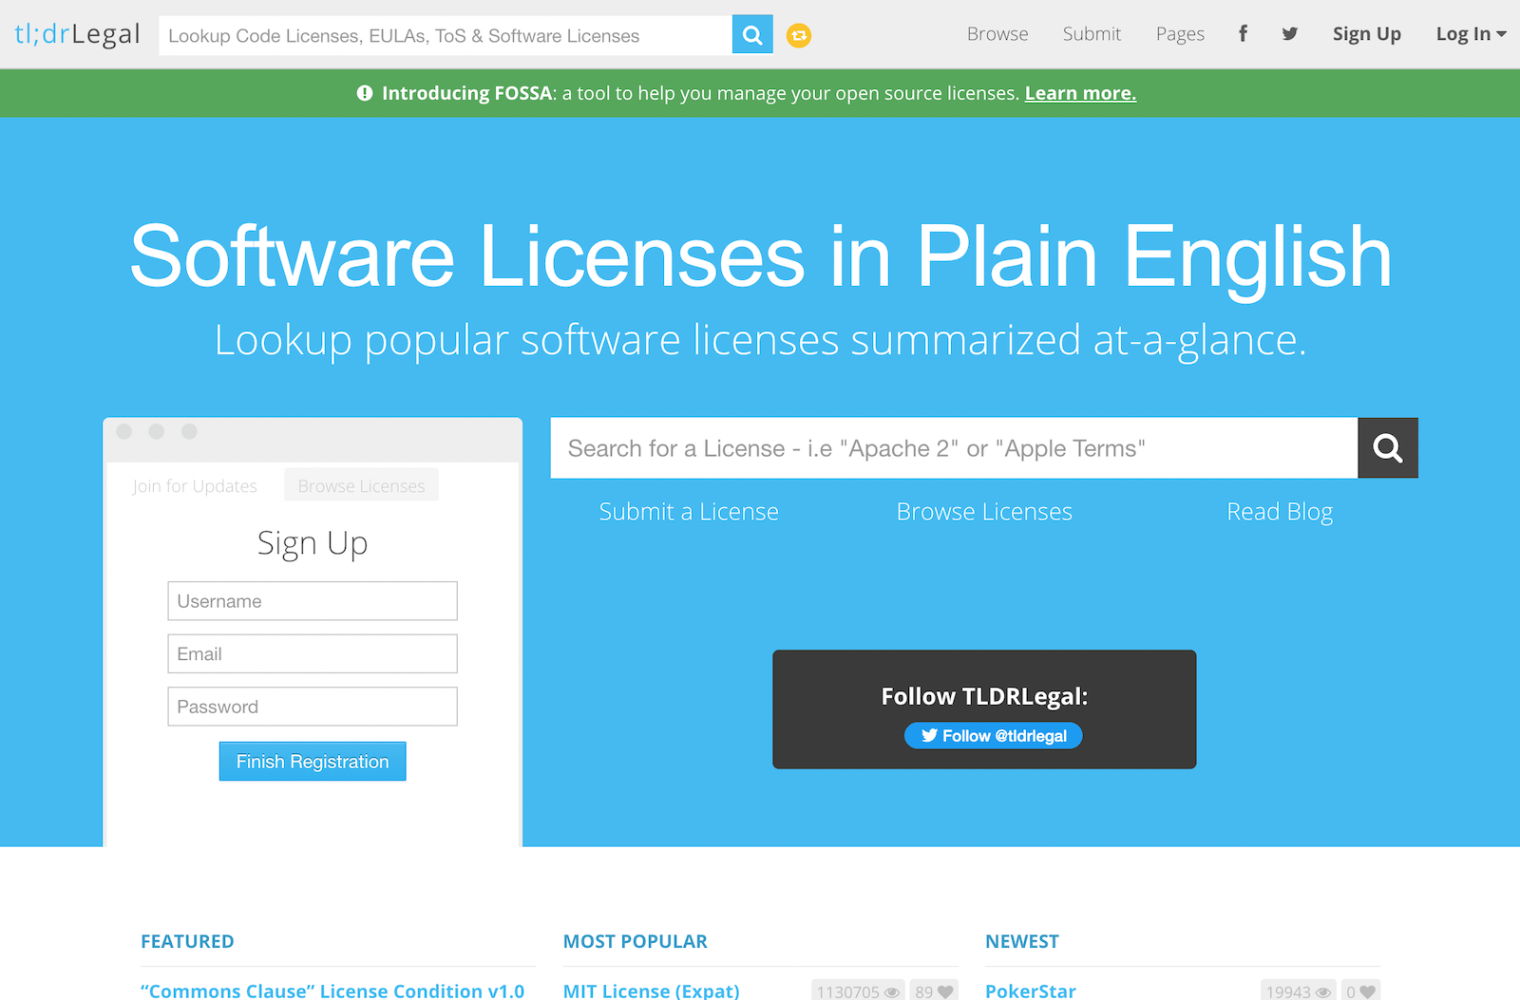Click the 1130705 views badge for MIT License
Screen dimensions: 1520x1000
click(x=858, y=991)
